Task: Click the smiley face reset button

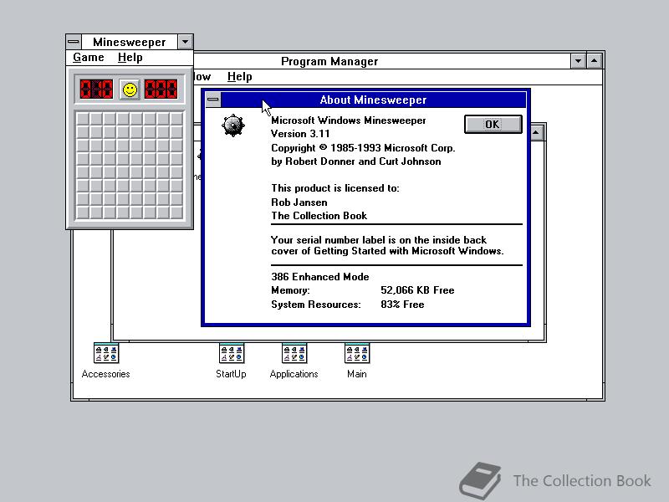Action: click(130, 90)
